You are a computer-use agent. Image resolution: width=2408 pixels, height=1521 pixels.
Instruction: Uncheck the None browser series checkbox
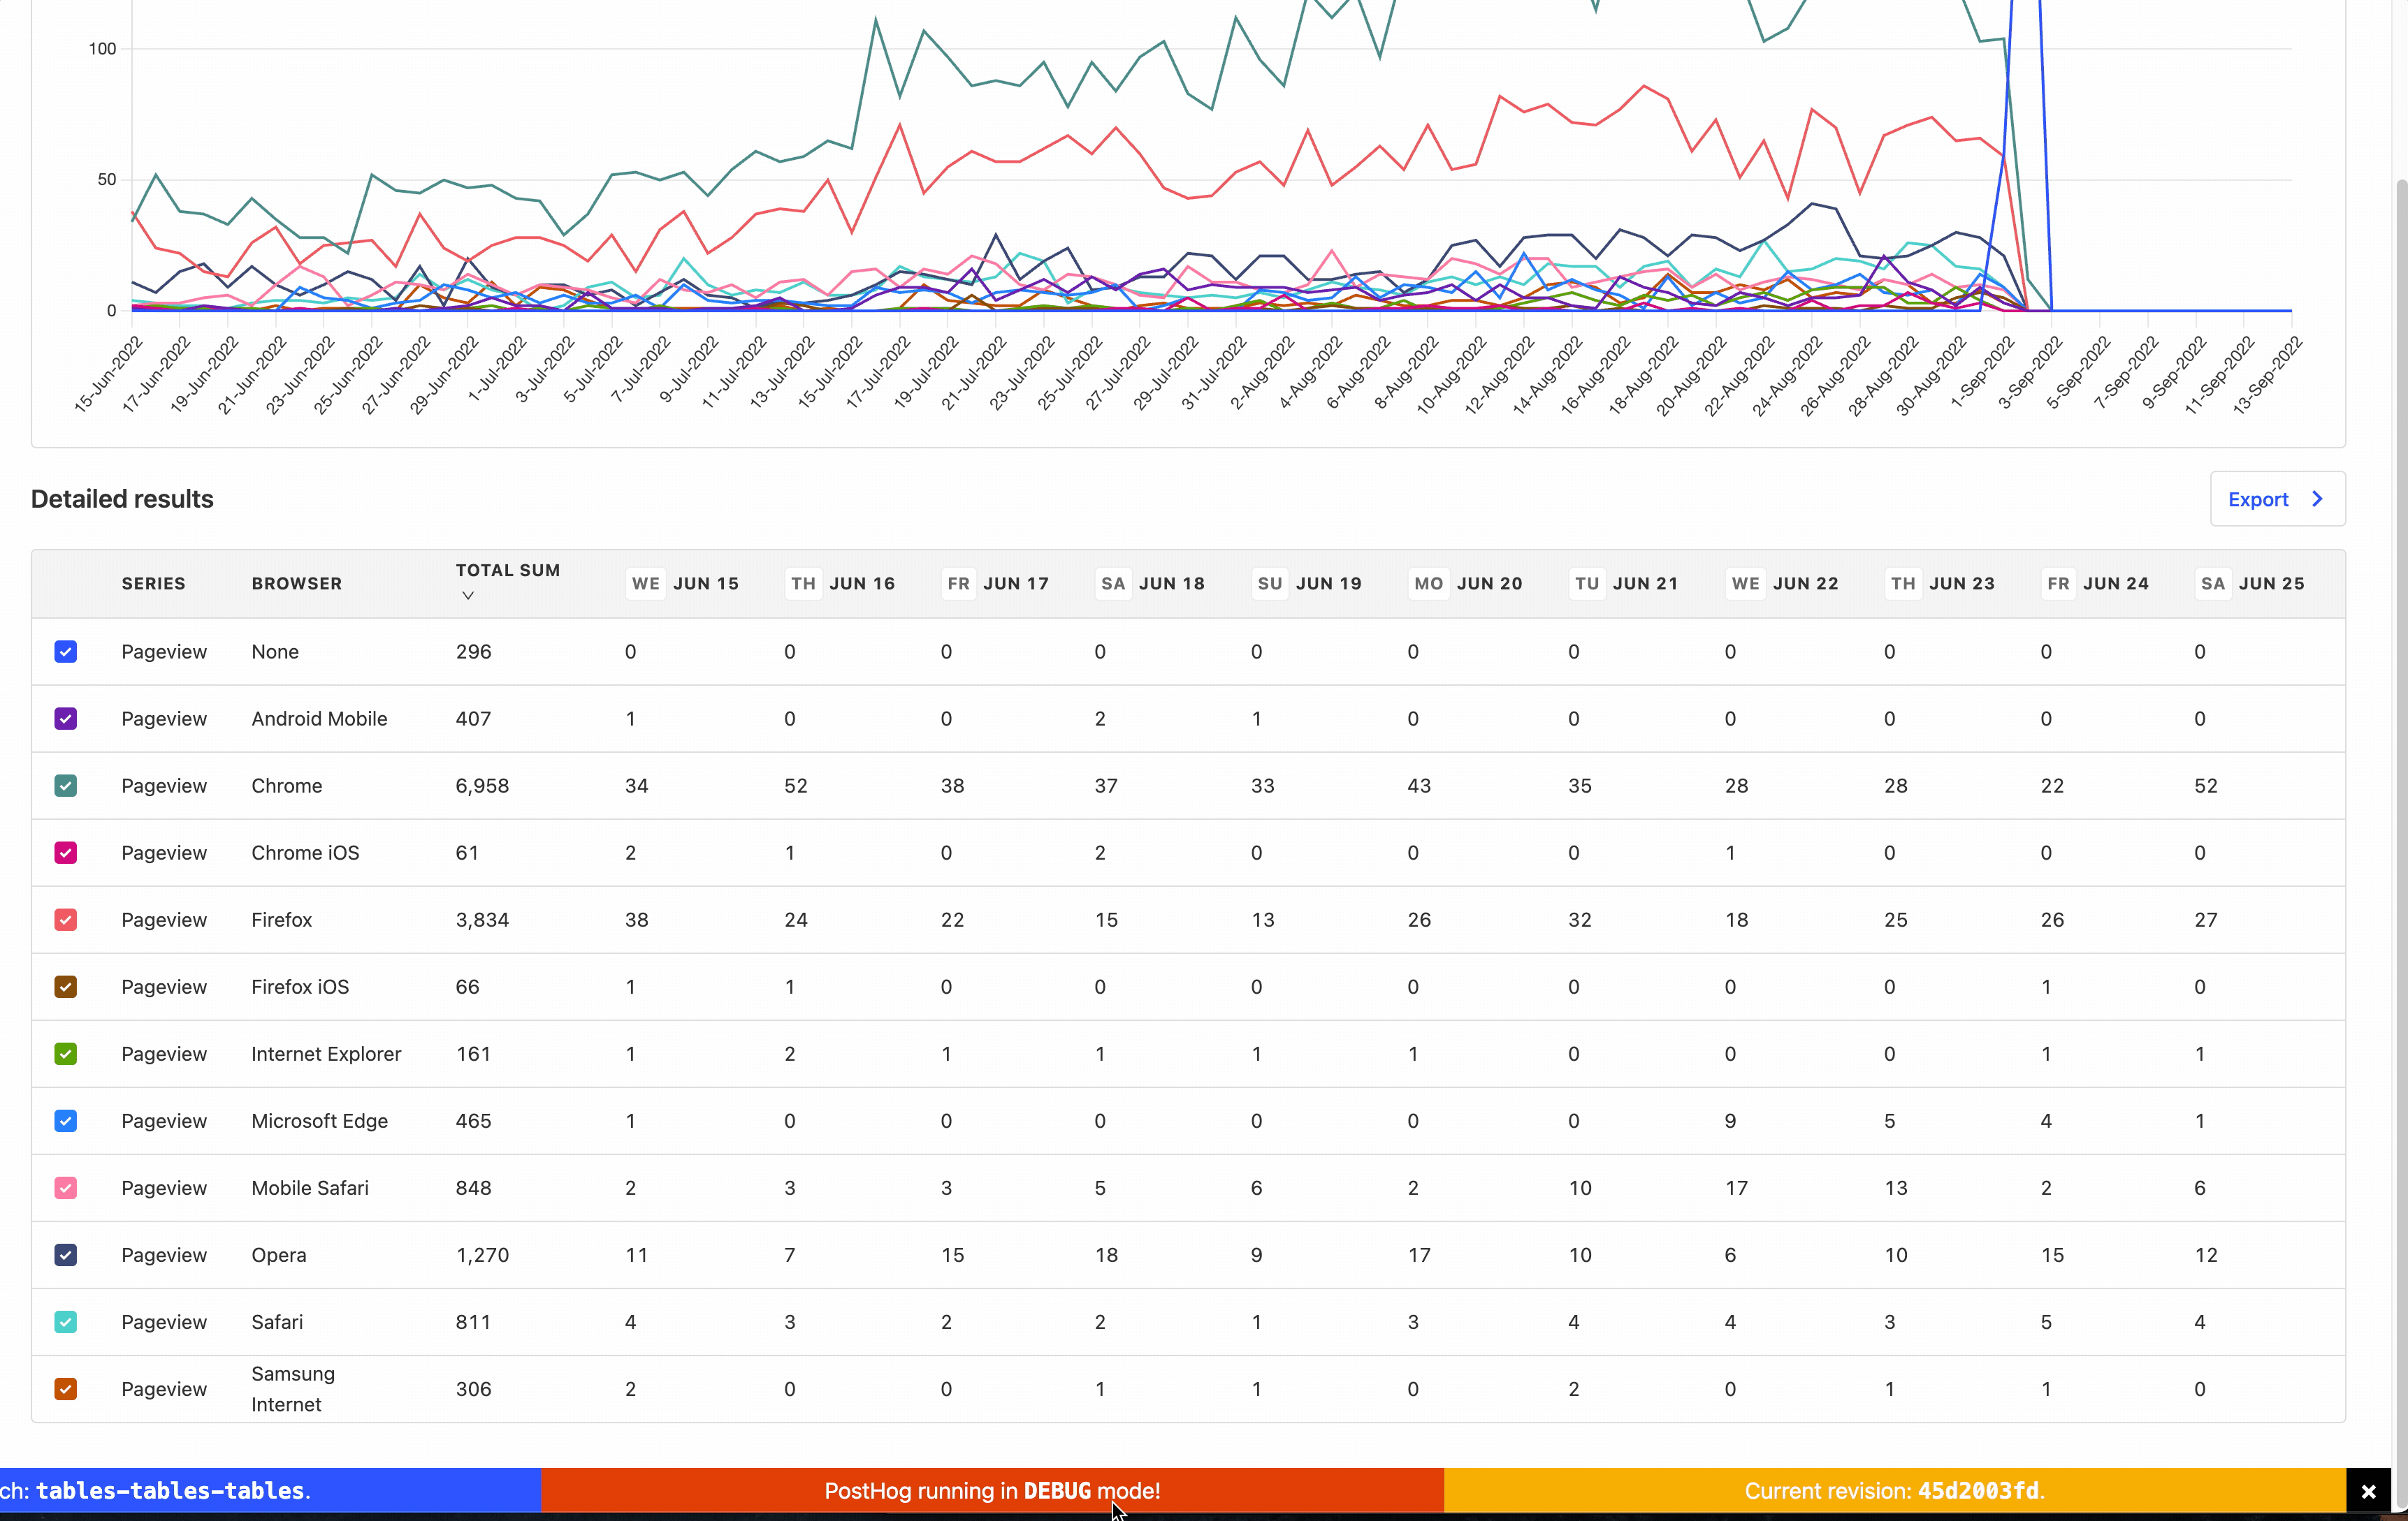pos(66,652)
